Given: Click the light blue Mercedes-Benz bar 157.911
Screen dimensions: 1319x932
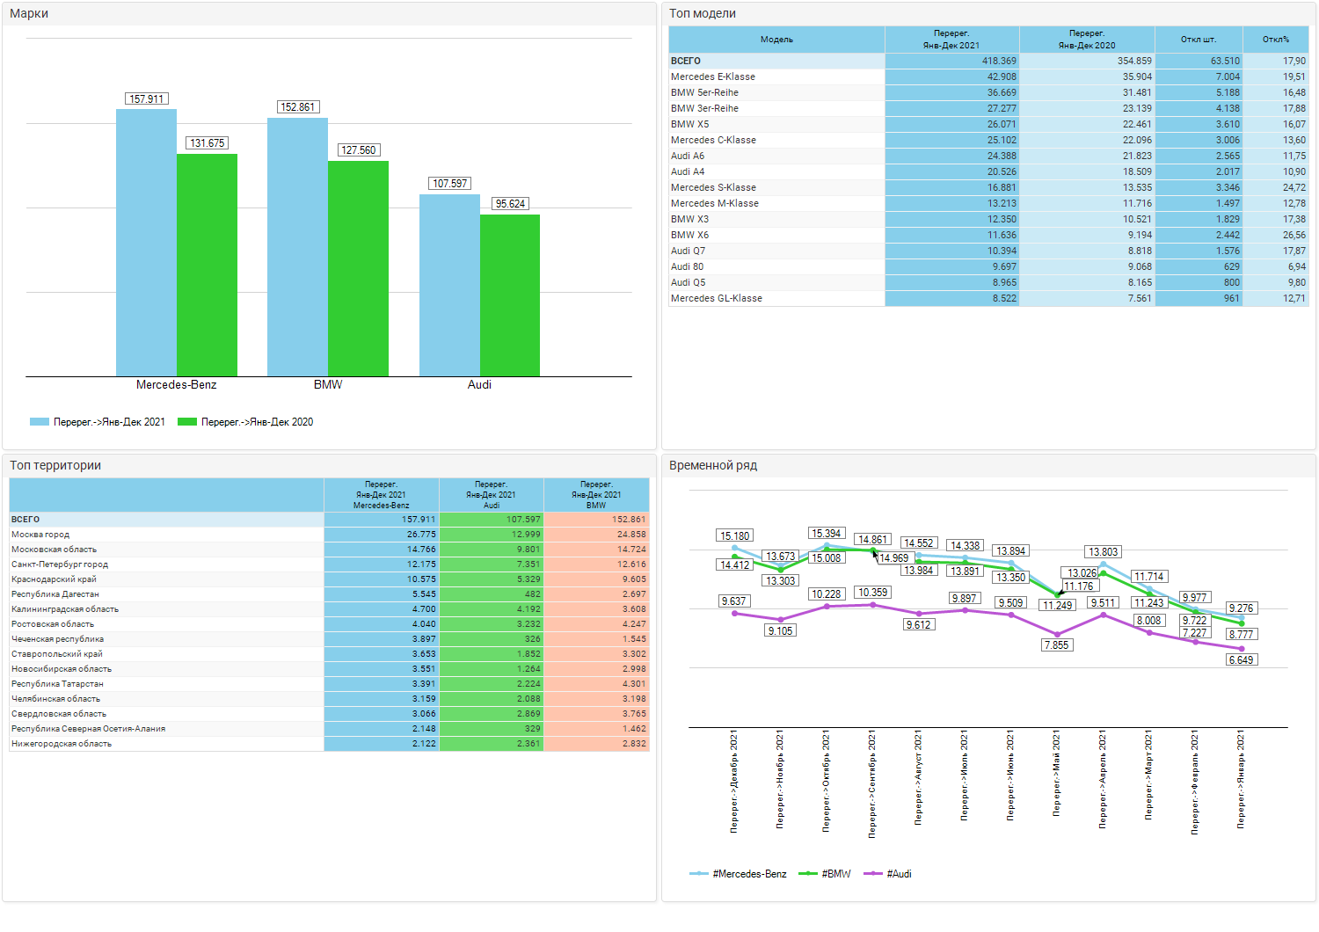Looking at the screenshot, I should 146,243.
